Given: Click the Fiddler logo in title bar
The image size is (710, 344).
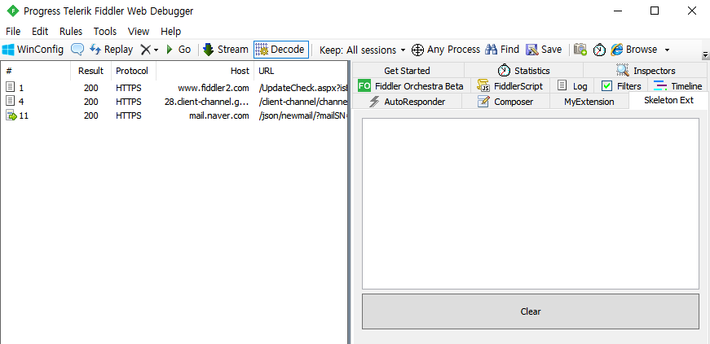Looking at the screenshot, I should point(13,11).
